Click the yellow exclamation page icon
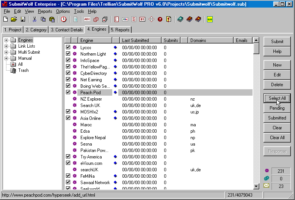The height and width of the screenshot is (200, 295). (169, 19)
